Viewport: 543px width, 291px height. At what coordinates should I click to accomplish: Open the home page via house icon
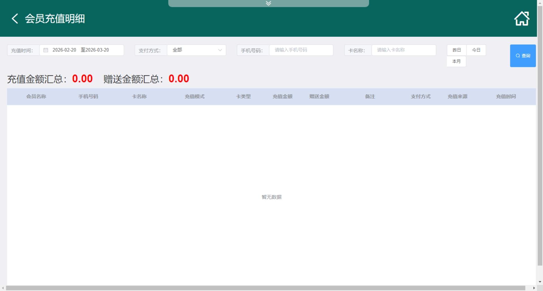[522, 19]
